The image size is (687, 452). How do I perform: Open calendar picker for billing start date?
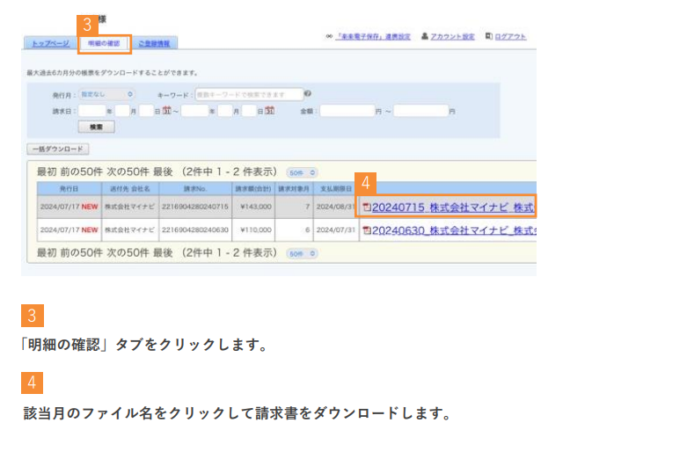(164, 111)
